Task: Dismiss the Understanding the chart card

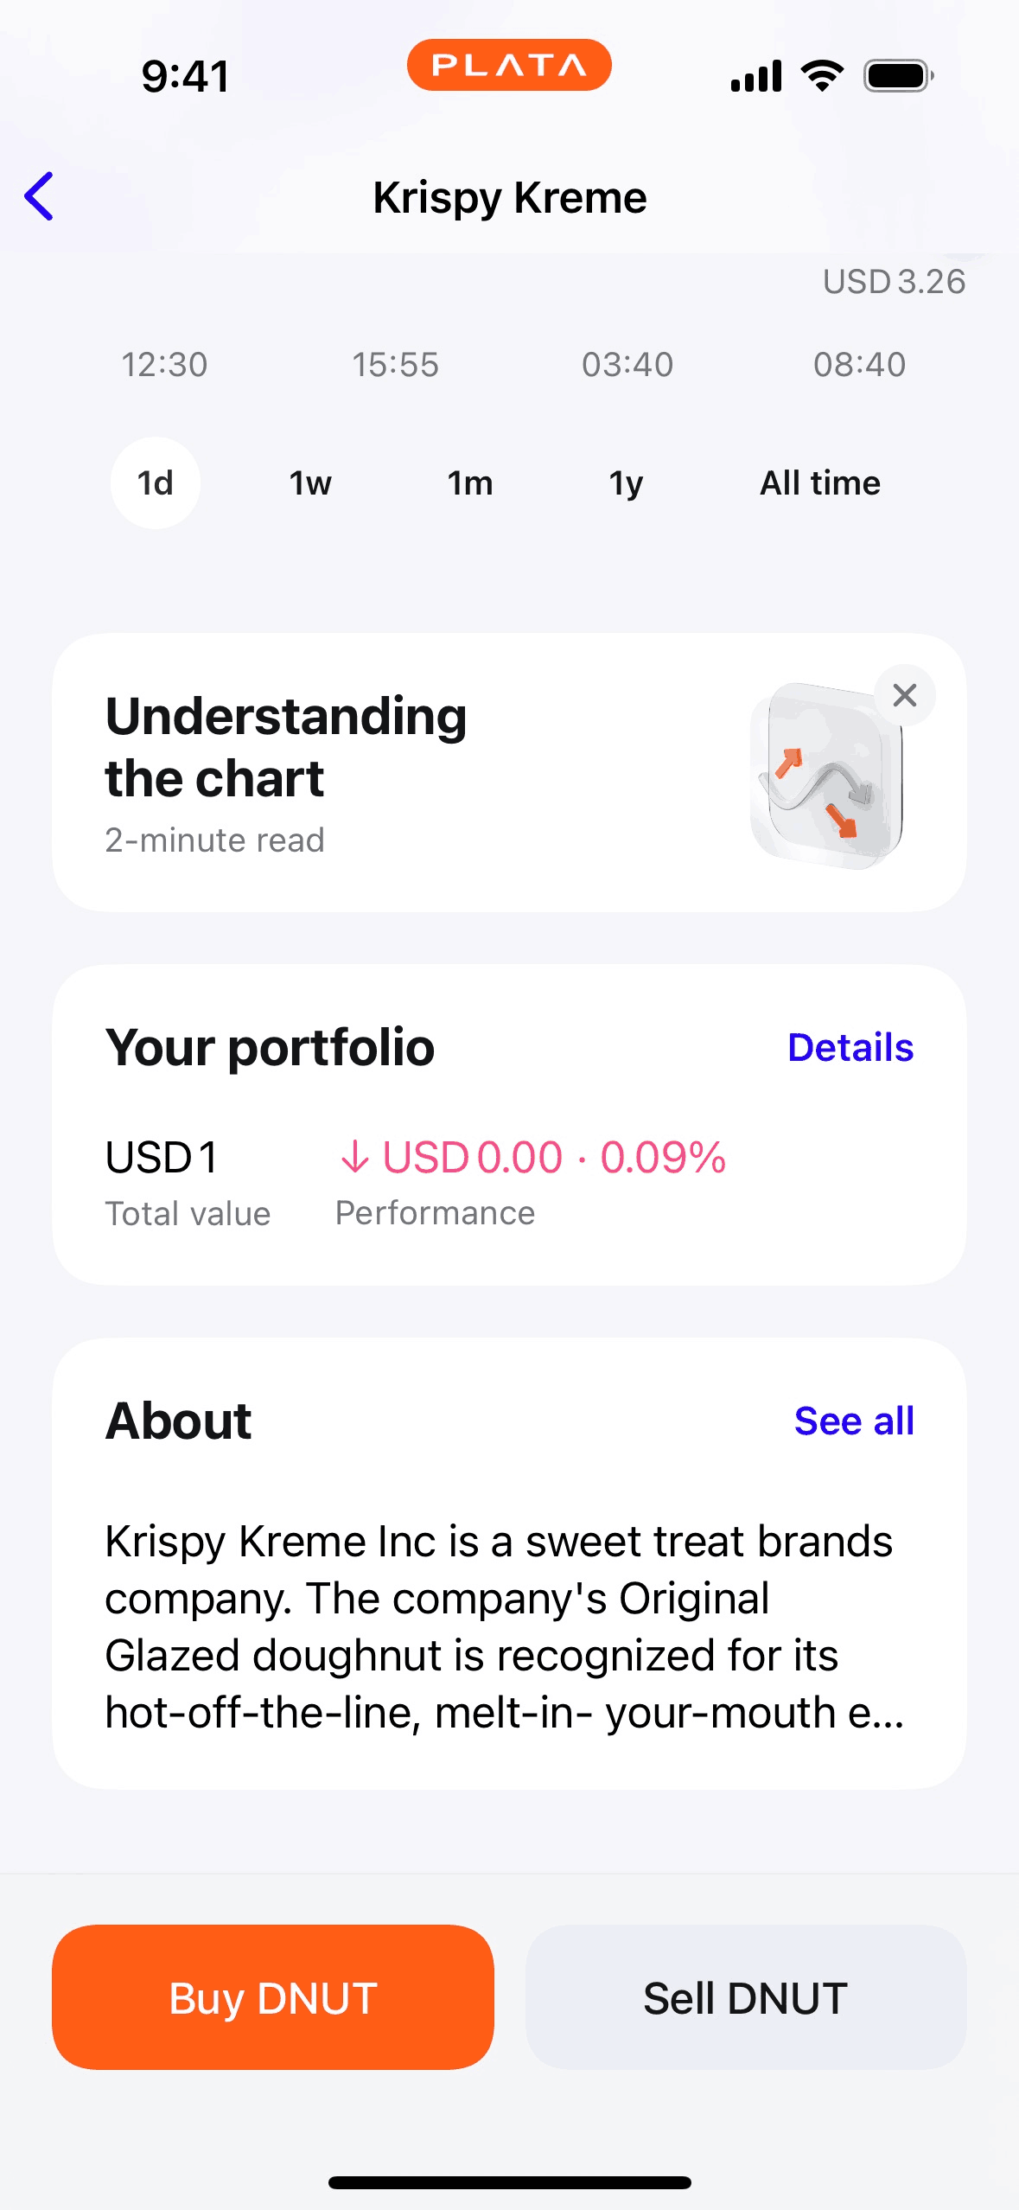Action: 904,695
